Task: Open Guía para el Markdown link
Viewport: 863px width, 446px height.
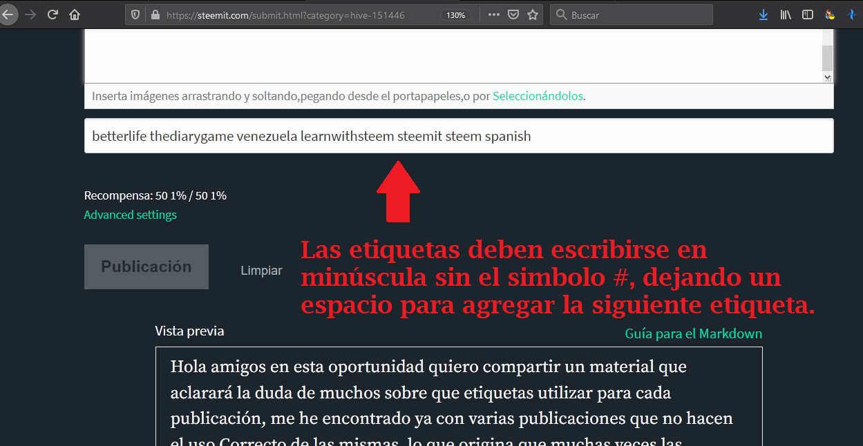Action: [694, 333]
